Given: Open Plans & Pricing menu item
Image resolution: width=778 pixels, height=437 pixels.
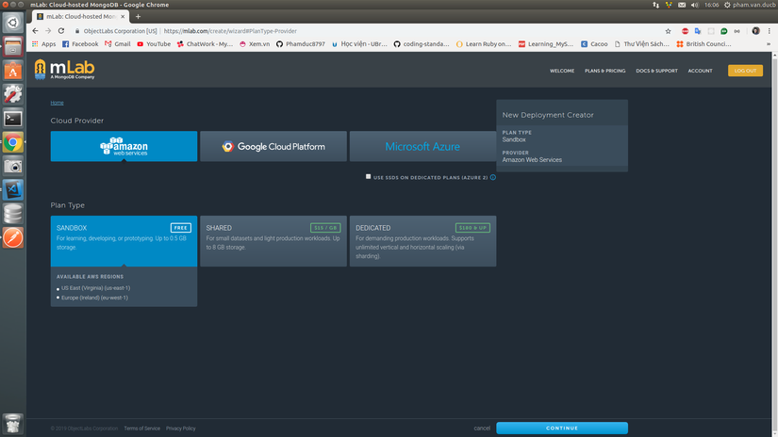Looking at the screenshot, I should tap(604, 71).
